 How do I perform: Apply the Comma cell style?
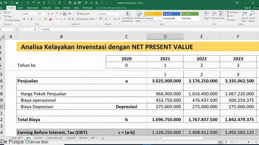tap(153, 19)
